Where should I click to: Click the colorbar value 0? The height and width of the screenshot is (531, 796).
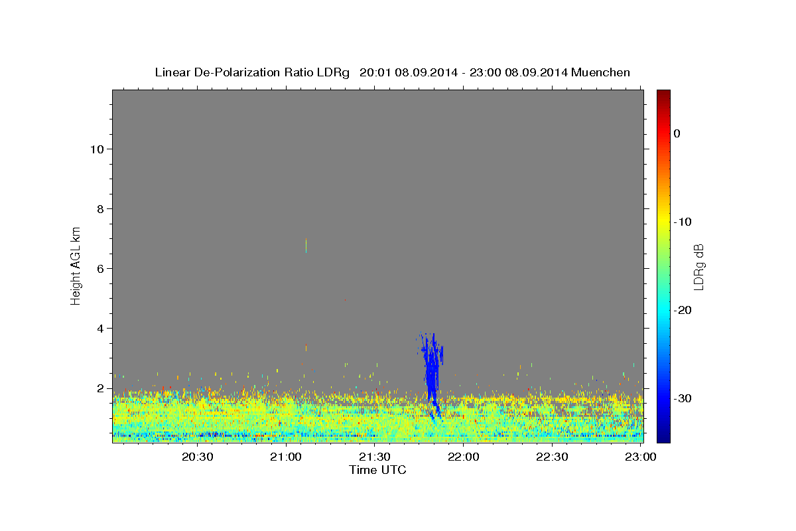point(677,133)
